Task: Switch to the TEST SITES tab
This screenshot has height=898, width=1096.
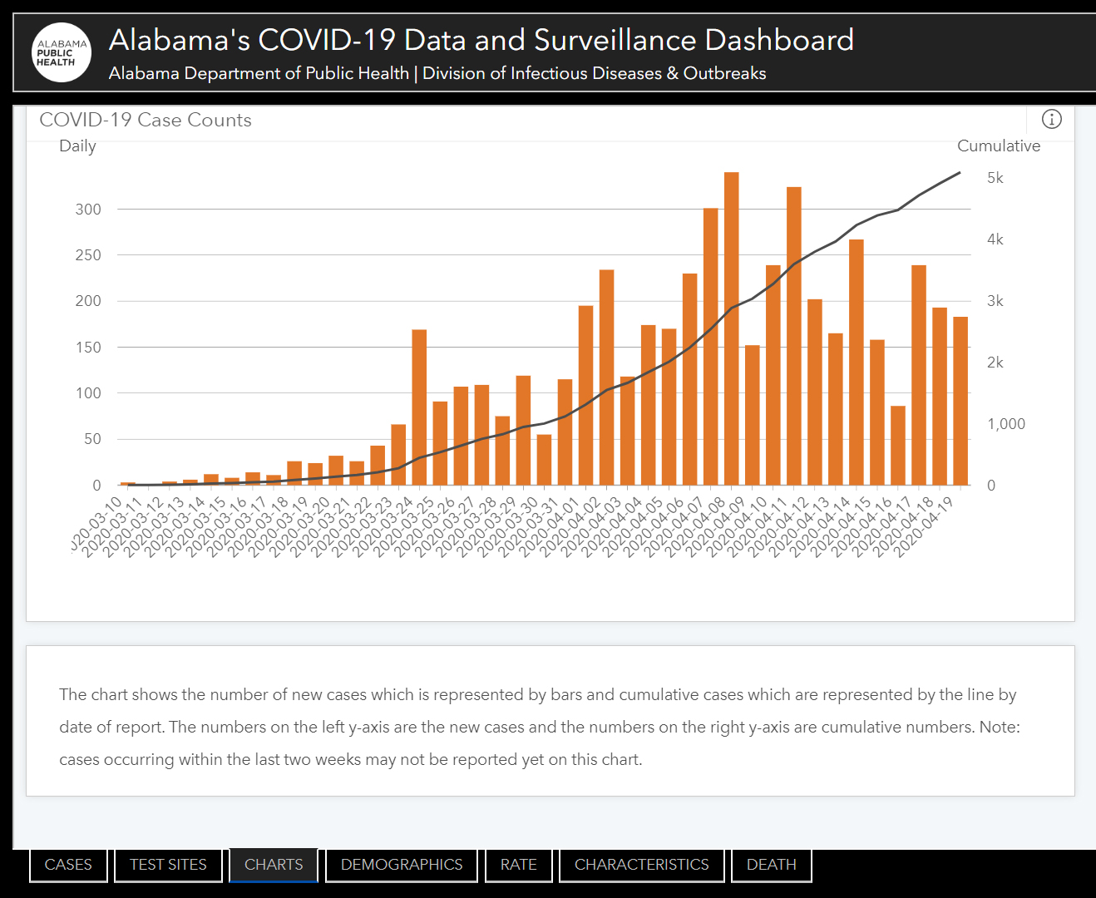Action: pyautogui.click(x=168, y=865)
